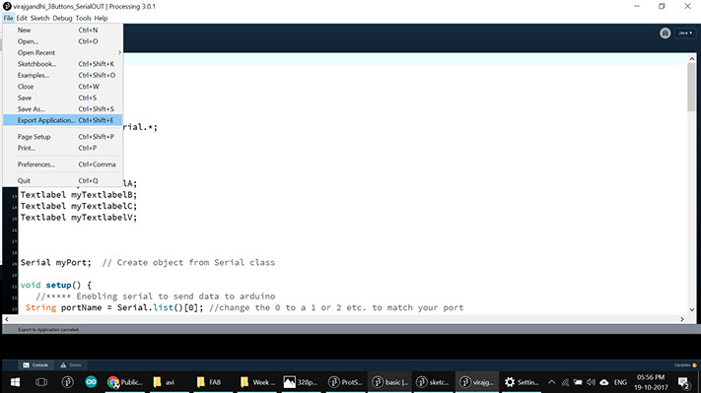Viewport: 701px width, 393px height.
Task: Open the 'FAB' folder taskbar window
Action: tap(212, 382)
